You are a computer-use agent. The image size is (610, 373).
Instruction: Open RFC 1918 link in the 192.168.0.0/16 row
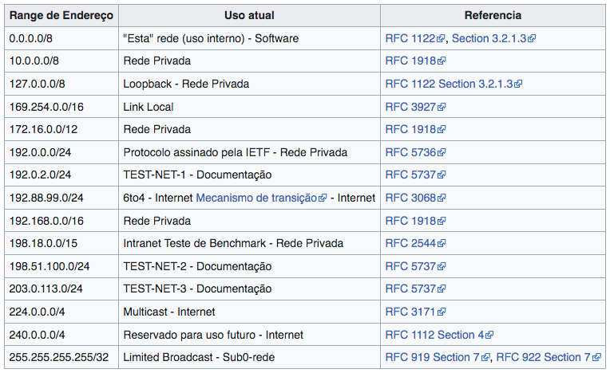410,221
